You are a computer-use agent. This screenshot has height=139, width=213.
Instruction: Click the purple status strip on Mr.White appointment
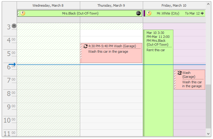click(x=144, y=13)
